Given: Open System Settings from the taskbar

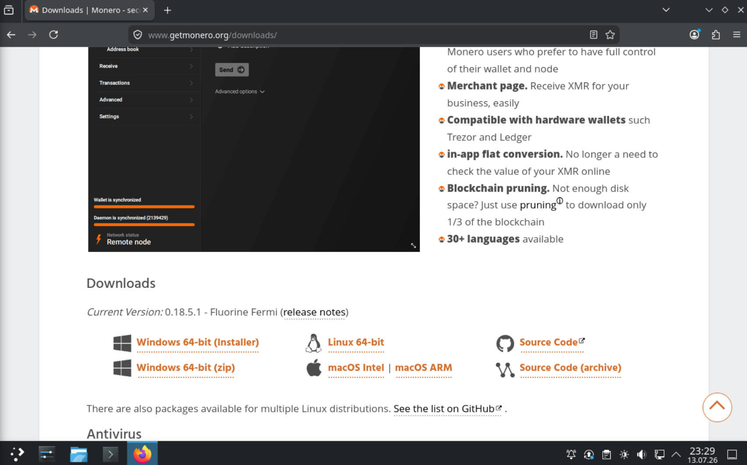Looking at the screenshot, I should point(46,454).
